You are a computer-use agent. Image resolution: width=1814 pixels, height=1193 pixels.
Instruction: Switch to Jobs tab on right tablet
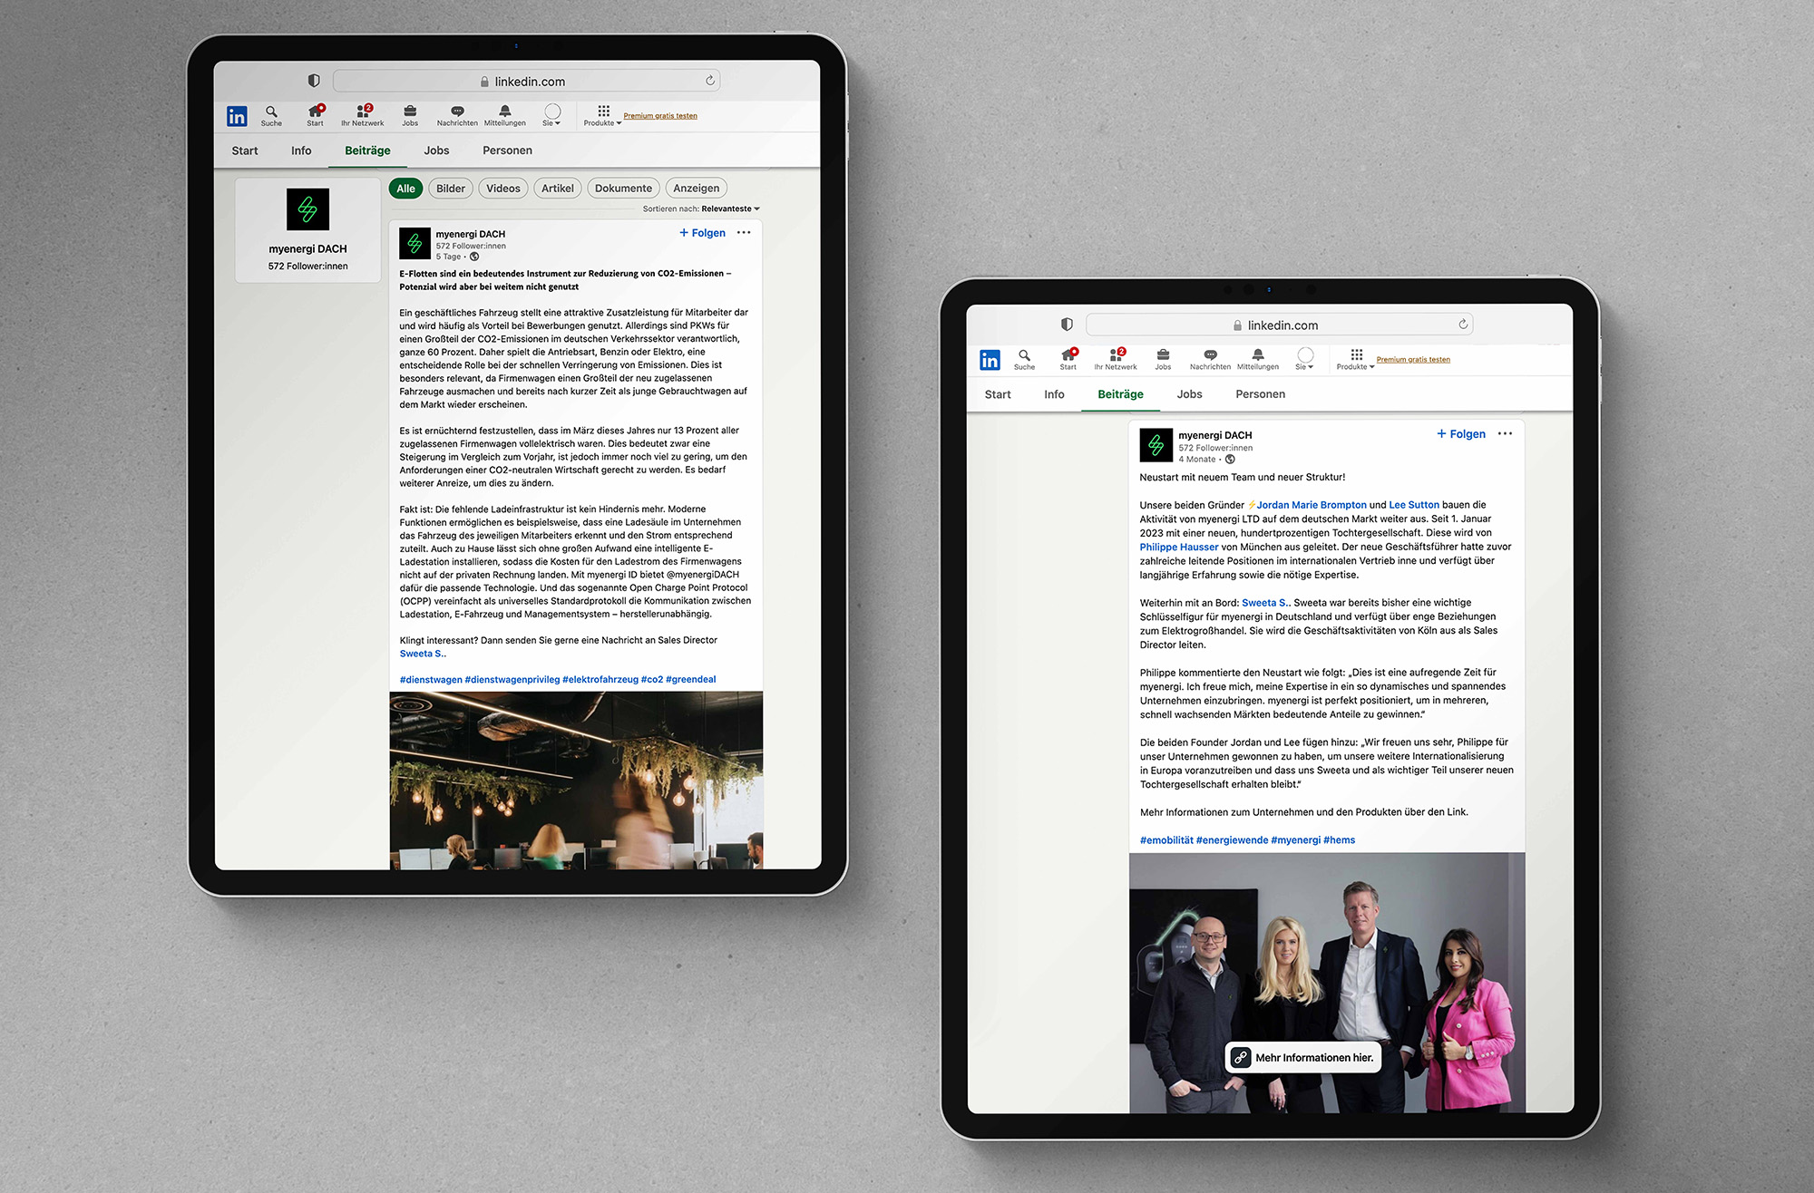click(x=1189, y=394)
